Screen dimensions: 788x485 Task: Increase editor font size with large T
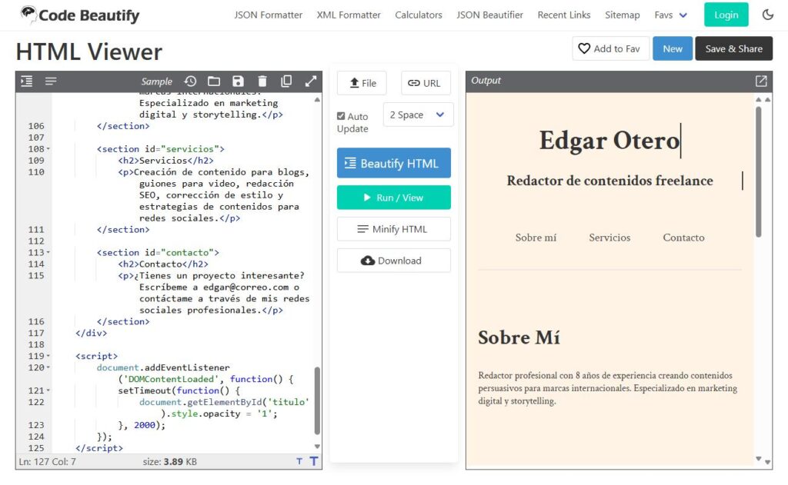314,461
